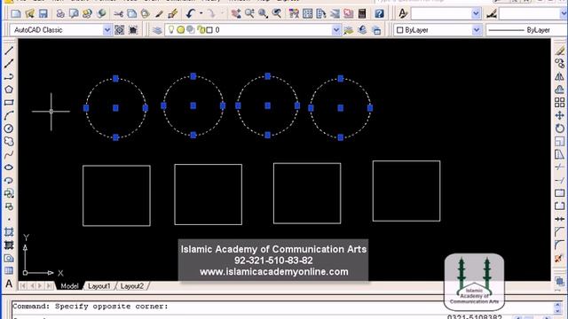Click the Text Style icon
This screenshot has width=568, height=319.
pyautogui.click(x=403, y=14)
